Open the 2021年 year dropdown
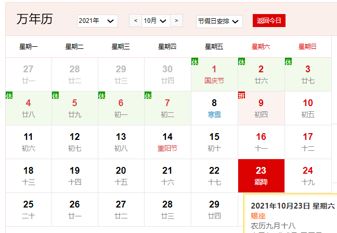The image size is (337, 233). pyautogui.click(x=97, y=21)
